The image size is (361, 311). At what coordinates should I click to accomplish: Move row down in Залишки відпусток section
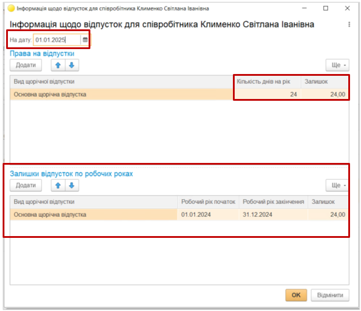click(x=71, y=185)
